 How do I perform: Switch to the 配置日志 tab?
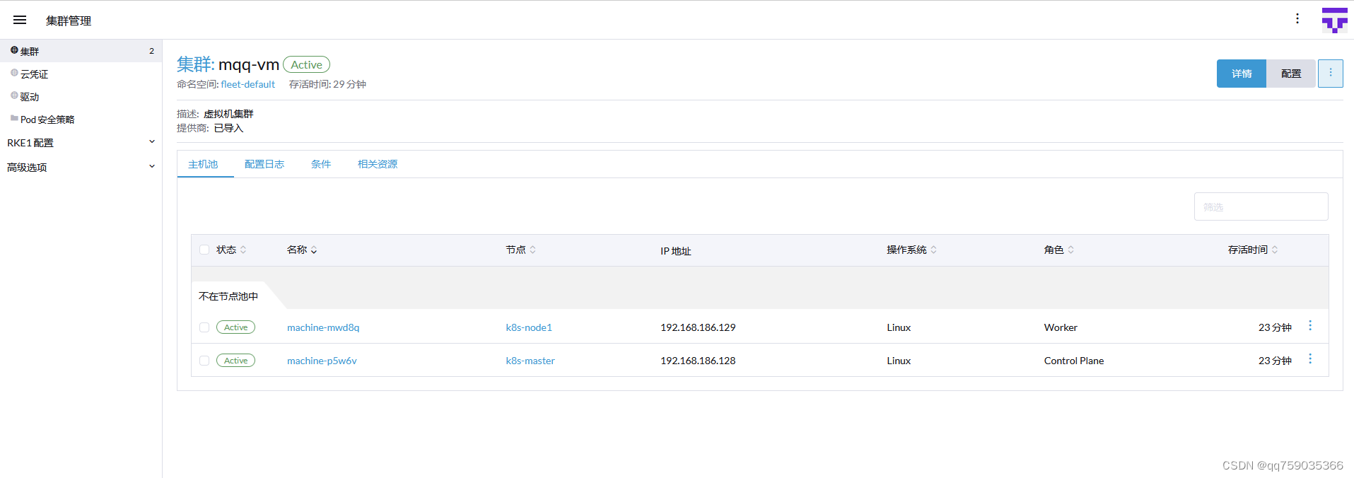pos(264,164)
